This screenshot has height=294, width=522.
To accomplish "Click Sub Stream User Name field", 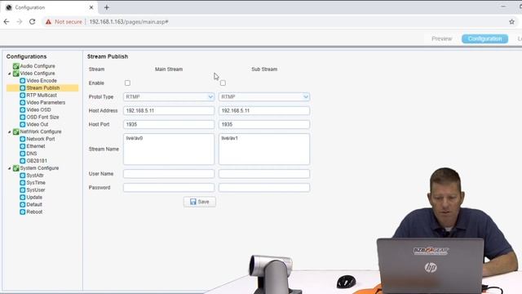I will 264,174.
